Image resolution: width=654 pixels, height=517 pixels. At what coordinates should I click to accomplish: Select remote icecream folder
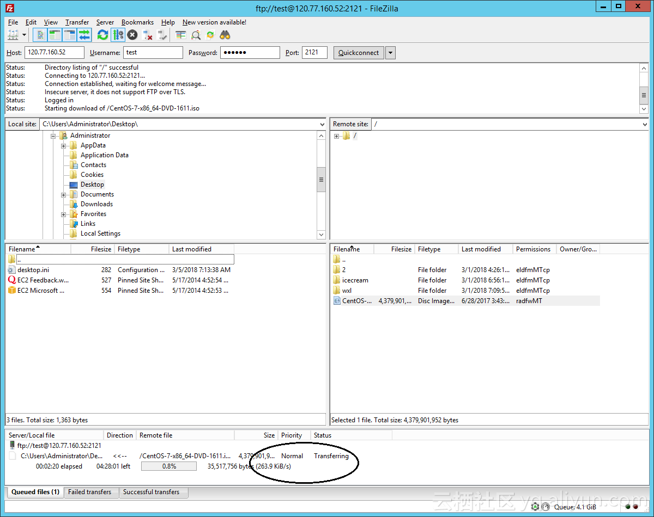(x=466, y=280)
